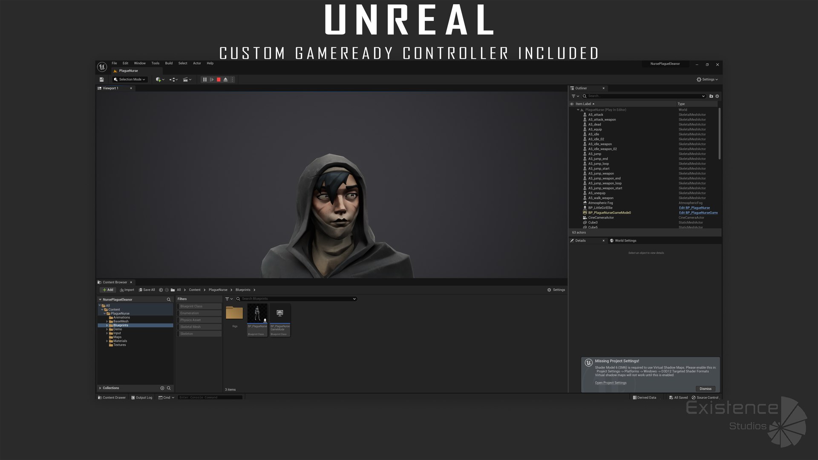Sort the Outliner by Item Label
The height and width of the screenshot is (460, 818).
point(585,104)
